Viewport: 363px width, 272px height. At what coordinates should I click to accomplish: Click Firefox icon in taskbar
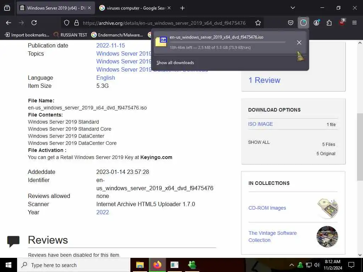(157, 265)
